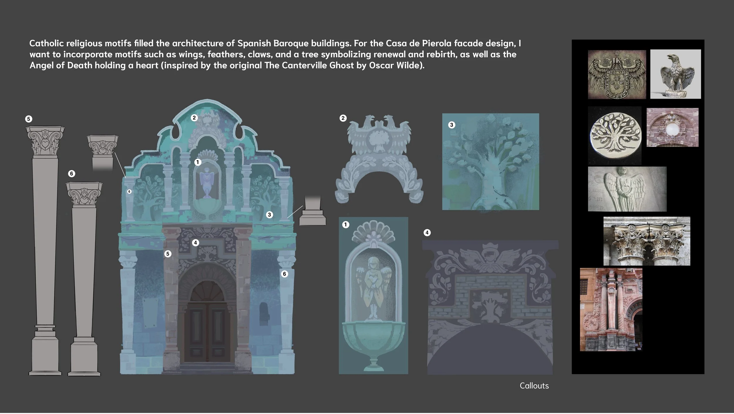Select the text 'The Canterville Ghost by Oscar Wilde'

click(x=344, y=65)
